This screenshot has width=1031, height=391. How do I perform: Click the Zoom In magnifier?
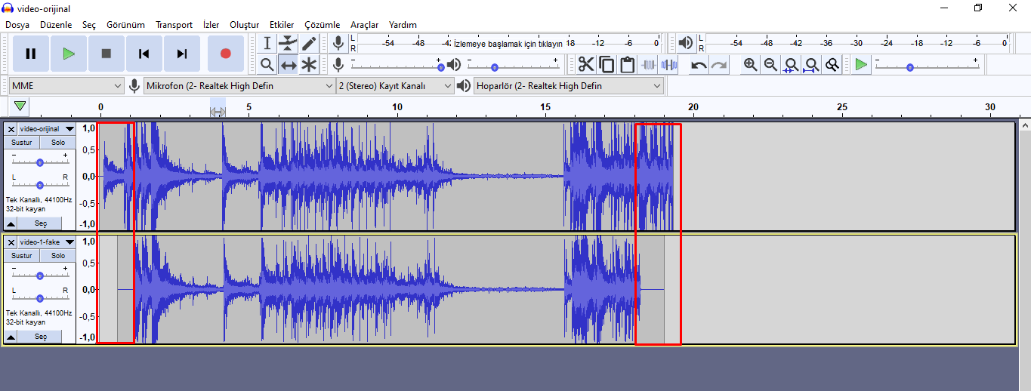pos(750,65)
